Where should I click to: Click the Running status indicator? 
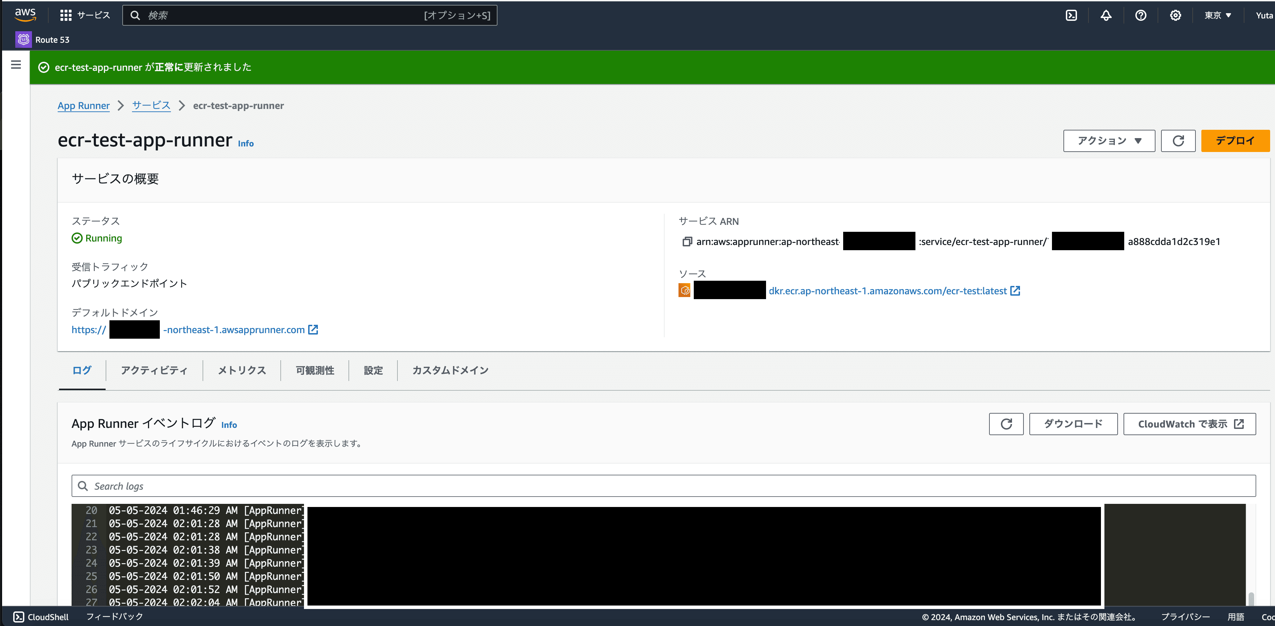(97, 238)
